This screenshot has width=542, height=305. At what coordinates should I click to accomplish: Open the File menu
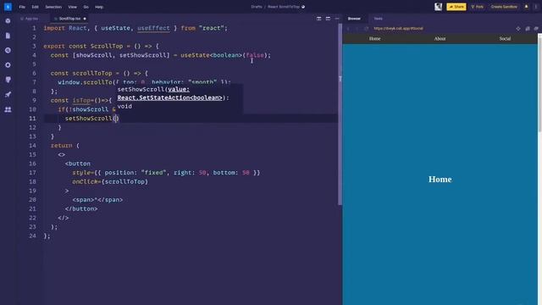[22, 7]
